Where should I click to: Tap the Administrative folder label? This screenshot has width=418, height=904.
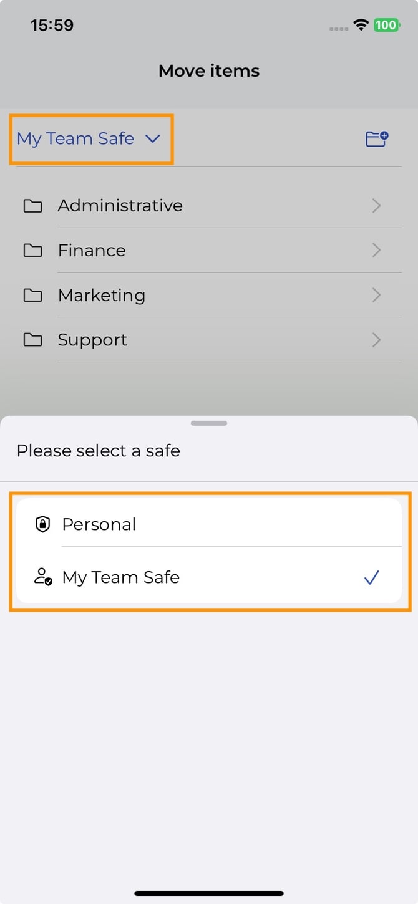point(120,206)
